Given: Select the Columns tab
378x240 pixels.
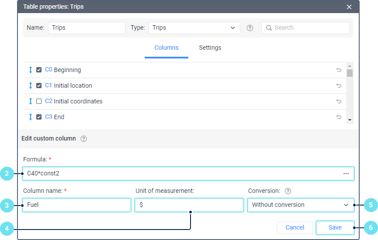Looking at the screenshot, I should click(166, 48).
